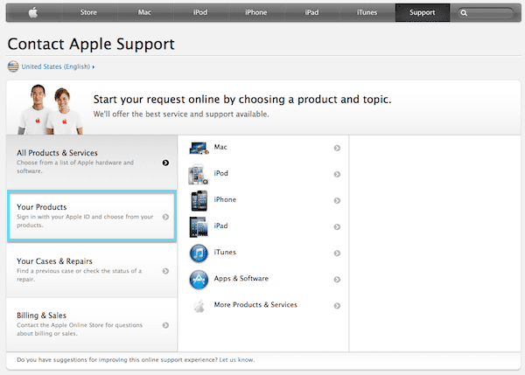Choose the Mac product label
The height and width of the screenshot is (375, 525).
(x=220, y=147)
